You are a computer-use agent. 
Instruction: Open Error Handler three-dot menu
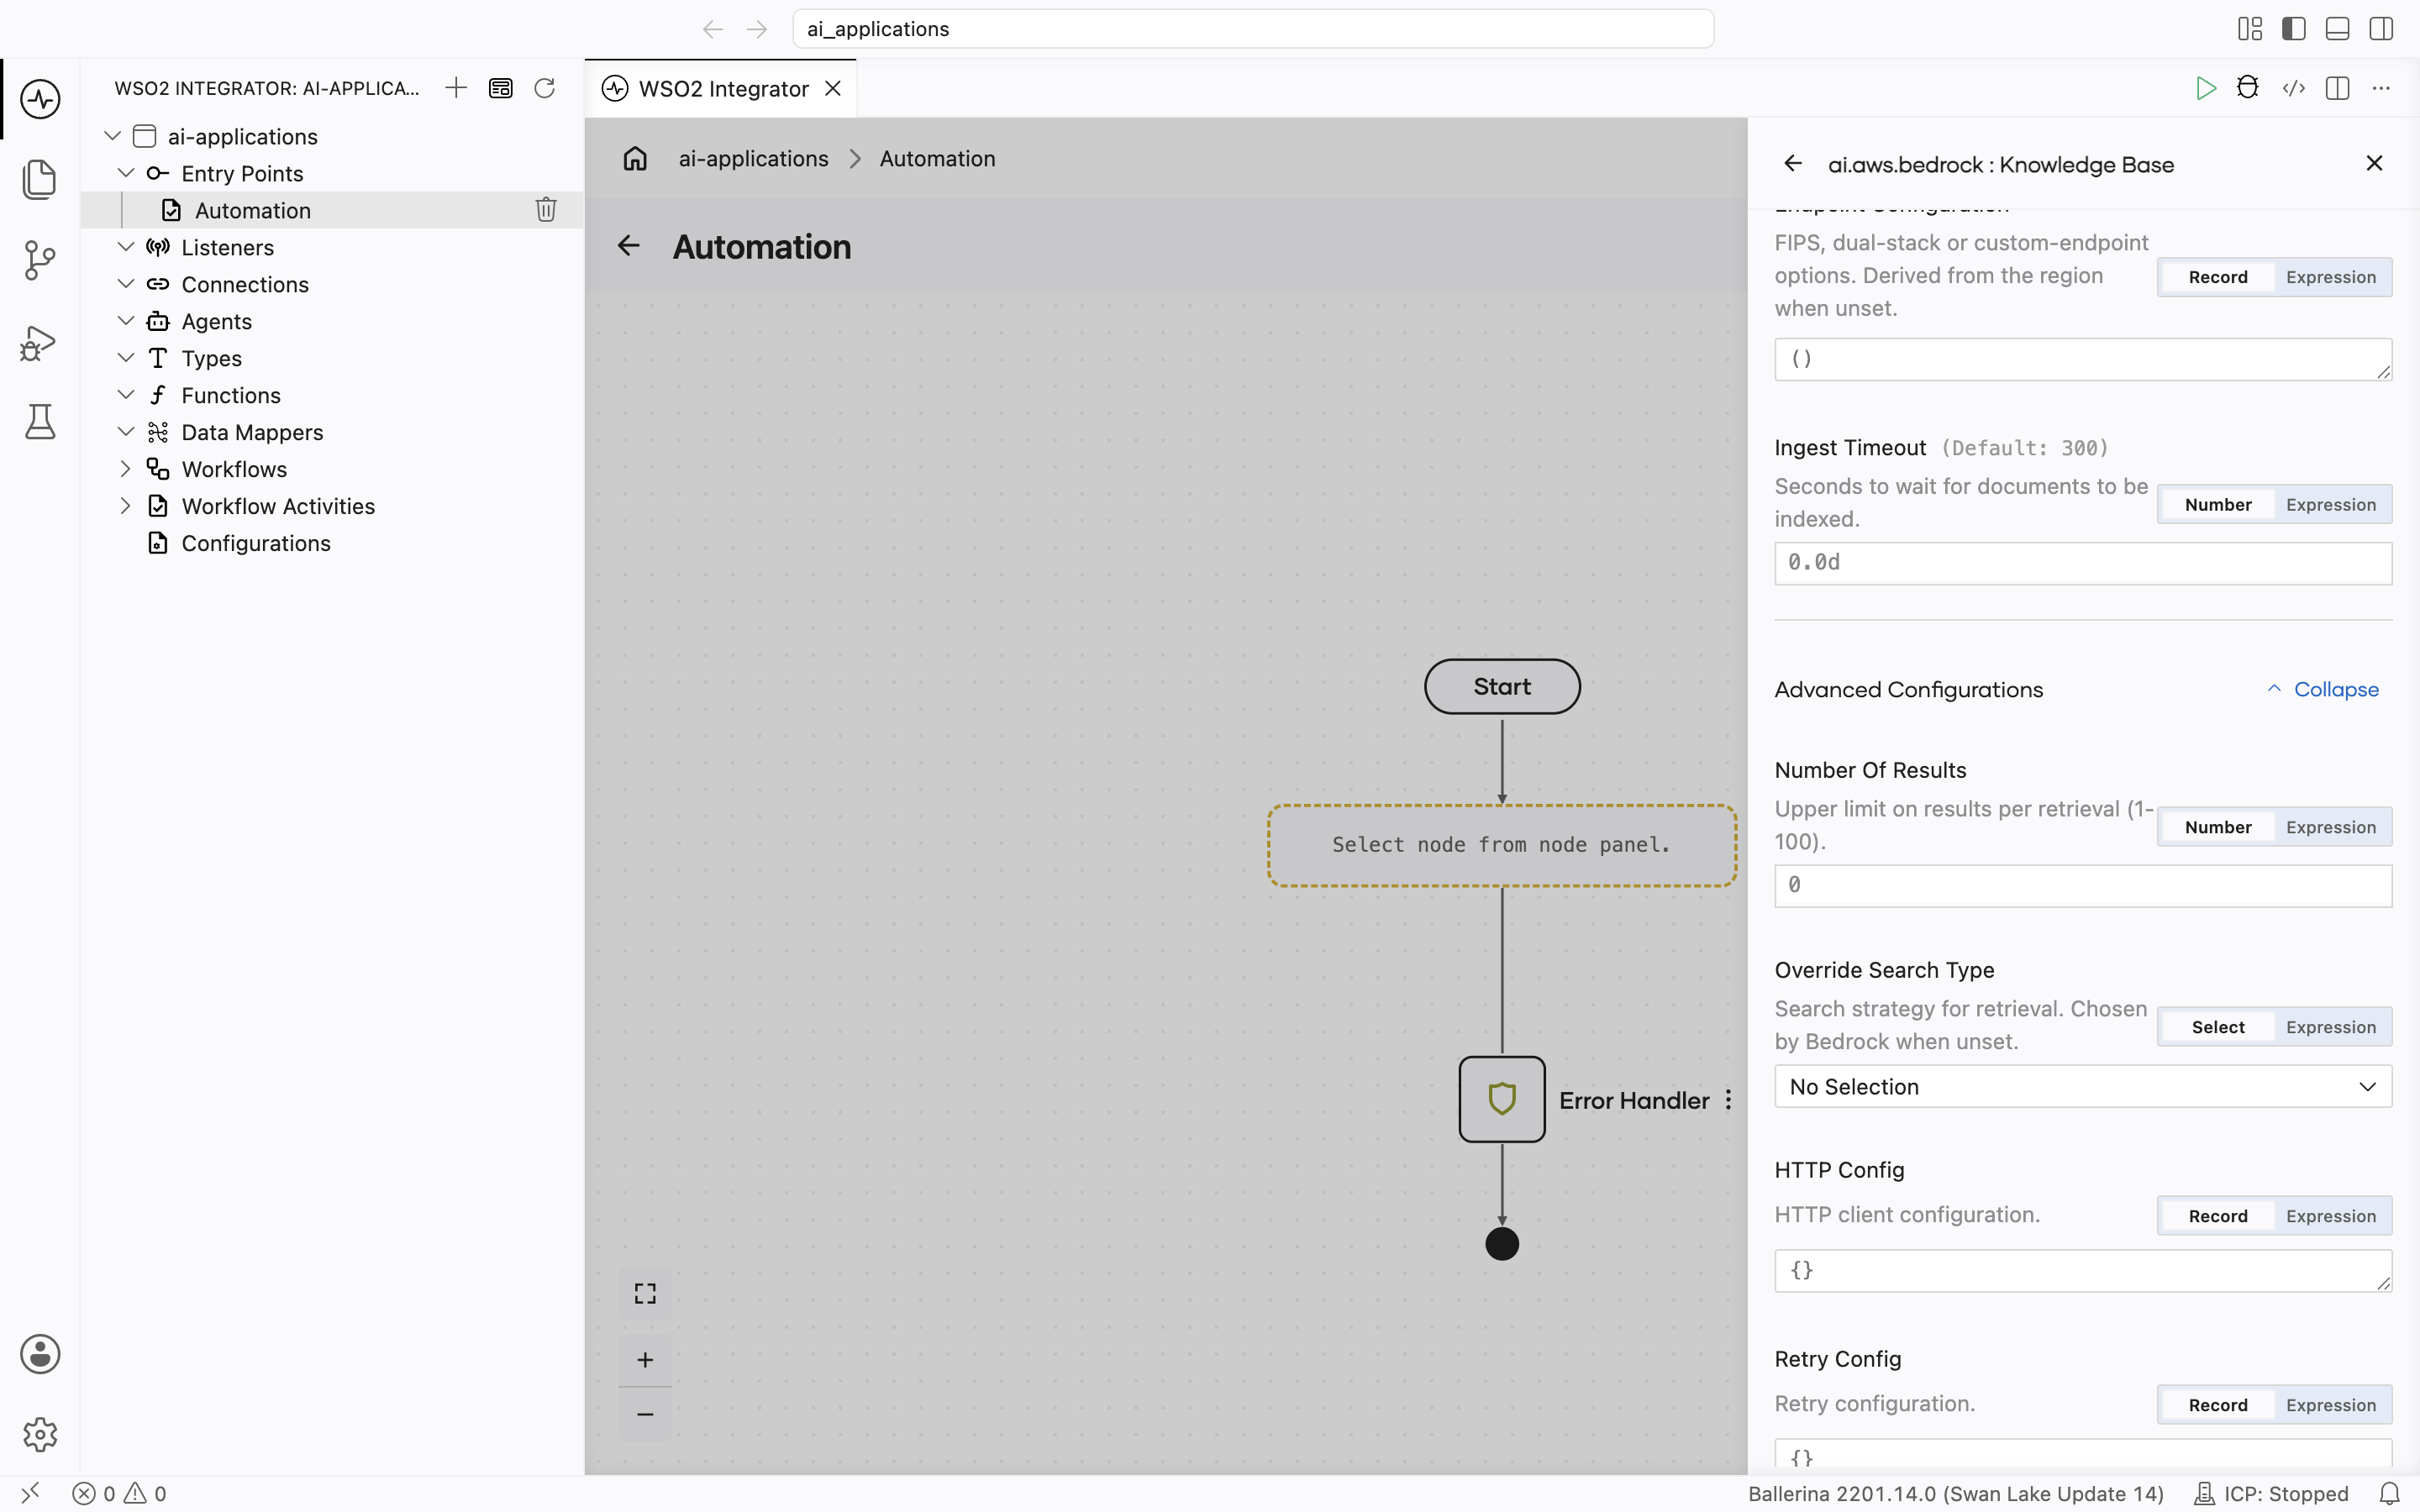click(1728, 1100)
